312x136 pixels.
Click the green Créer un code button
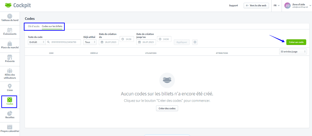pyautogui.click(x=296, y=42)
